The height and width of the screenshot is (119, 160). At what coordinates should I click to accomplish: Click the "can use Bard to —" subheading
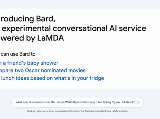click(x=21, y=54)
